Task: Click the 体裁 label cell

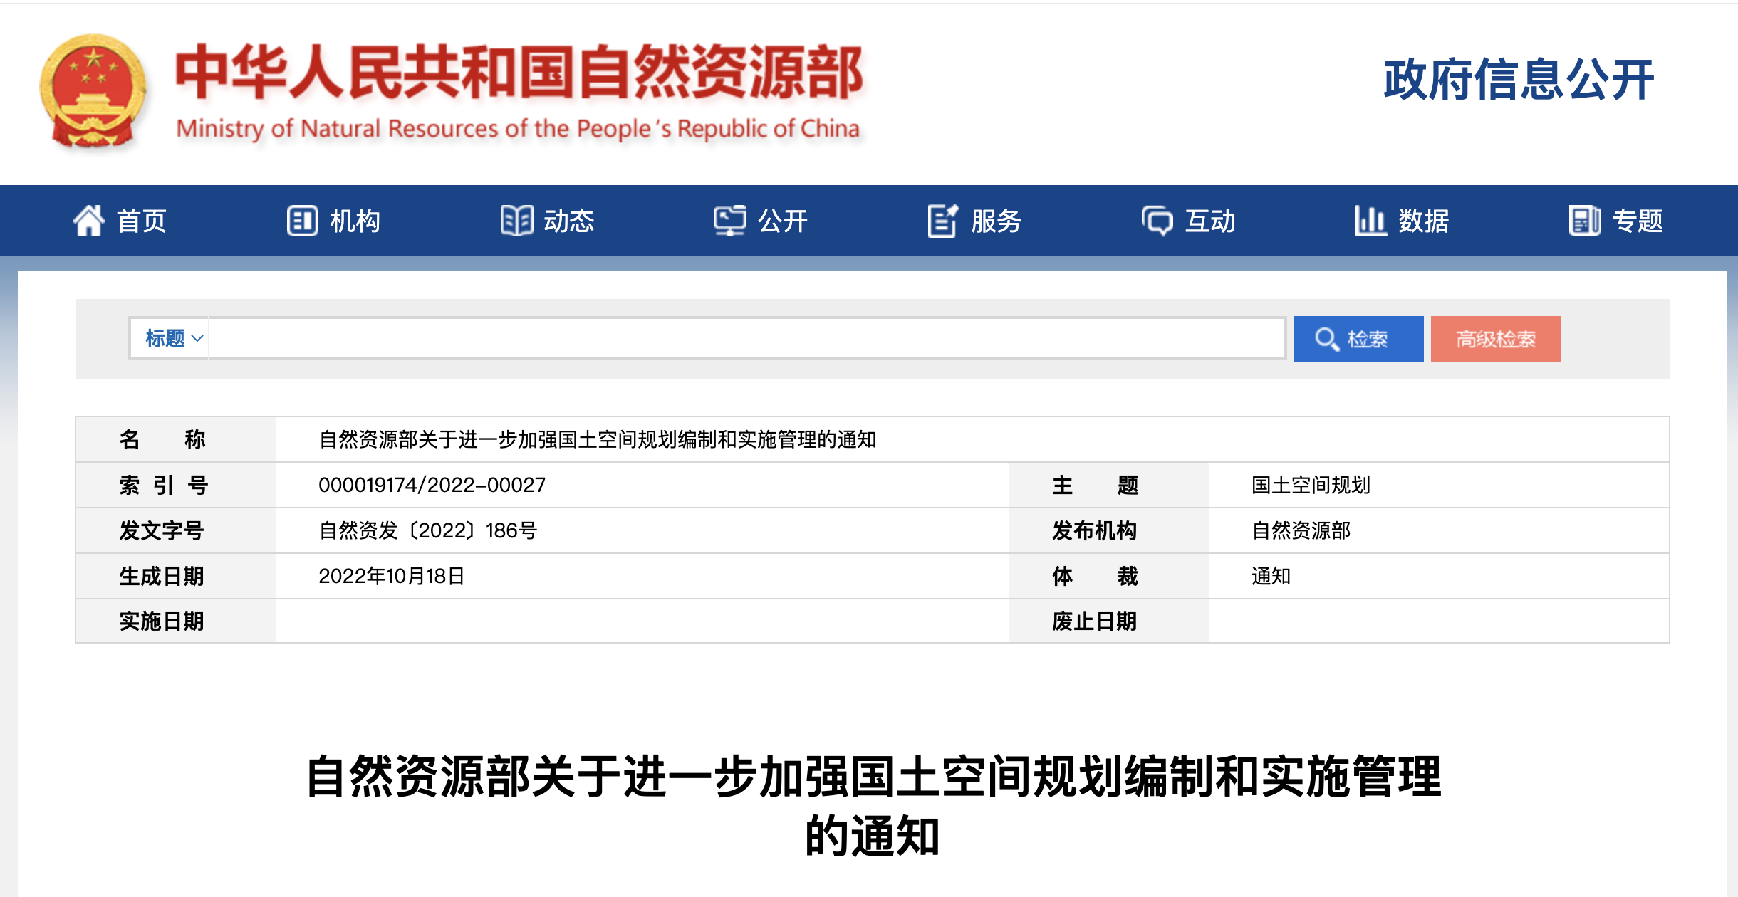Action: tap(1109, 576)
